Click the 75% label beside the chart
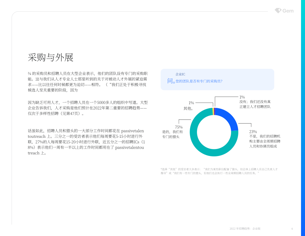The image size is (305, 236). pos(179,127)
